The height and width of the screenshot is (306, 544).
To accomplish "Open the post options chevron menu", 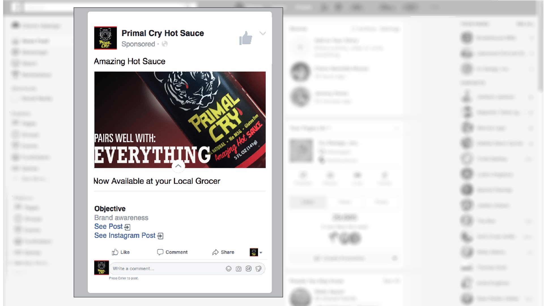I will 263,33.
